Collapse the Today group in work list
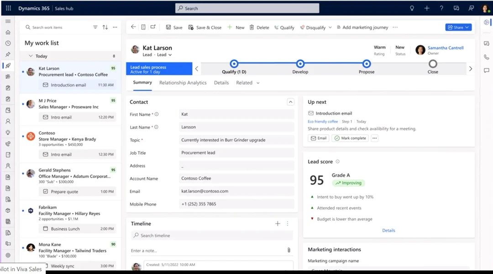The image size is (493, 274). click(x=31, y=56)
